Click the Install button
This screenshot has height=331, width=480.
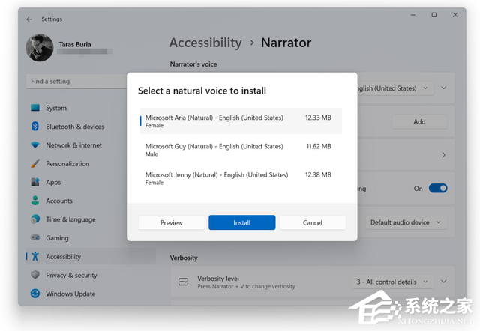241,222
